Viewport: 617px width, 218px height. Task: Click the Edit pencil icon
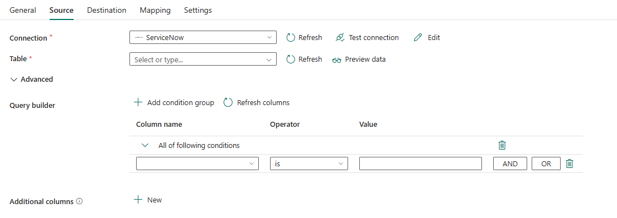pyautogui.click(x=418, y=38)
